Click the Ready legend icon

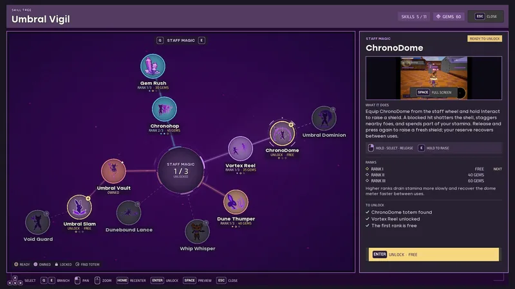[16, 264]
